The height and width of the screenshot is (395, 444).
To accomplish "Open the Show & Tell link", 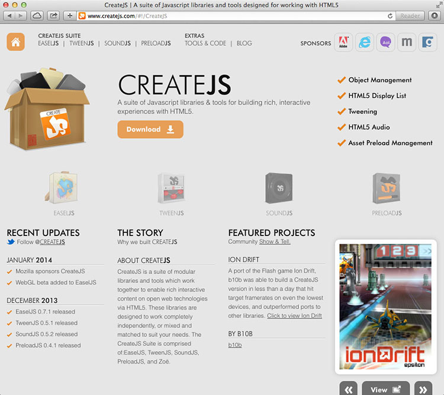I will coord(275,241).
